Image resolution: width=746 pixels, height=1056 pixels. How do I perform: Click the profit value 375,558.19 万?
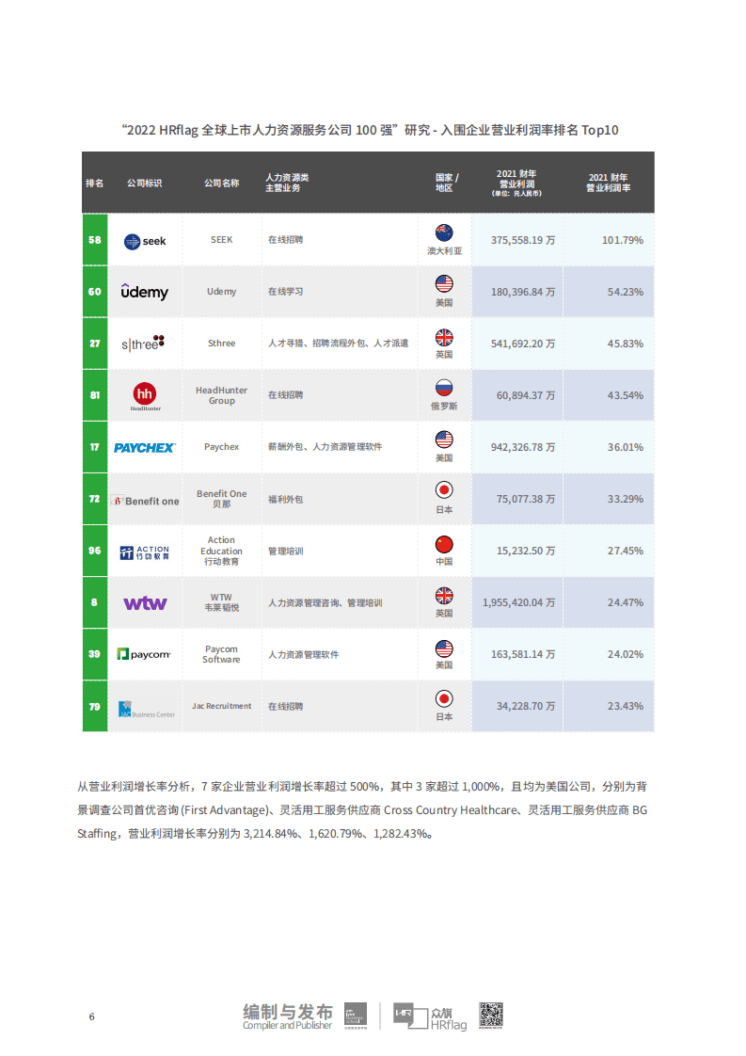click(x=523, y=240)
